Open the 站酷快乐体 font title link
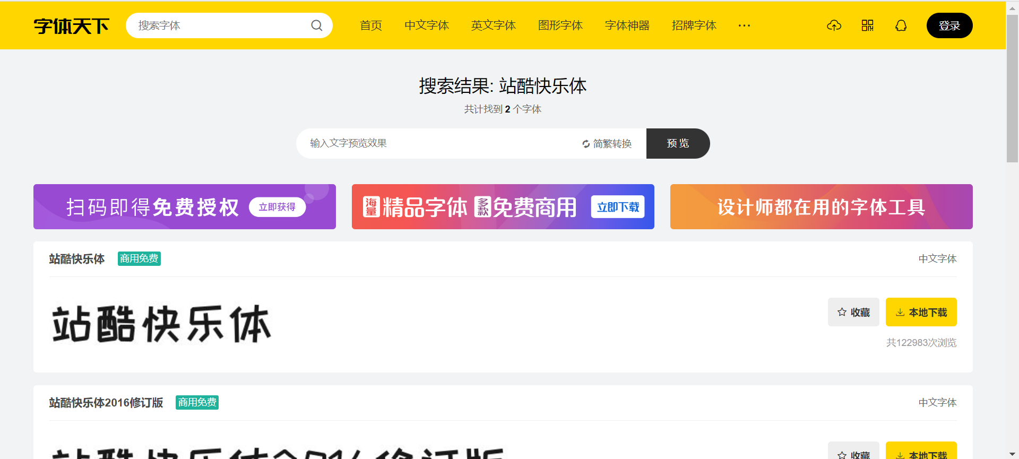This screenshot has height=459, width=1019. pyautogui.click(x=77, y=259)
